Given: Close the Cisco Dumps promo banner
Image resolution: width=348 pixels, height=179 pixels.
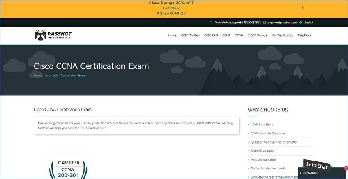Looking at the screenshot, I should (x=303, y=8).
